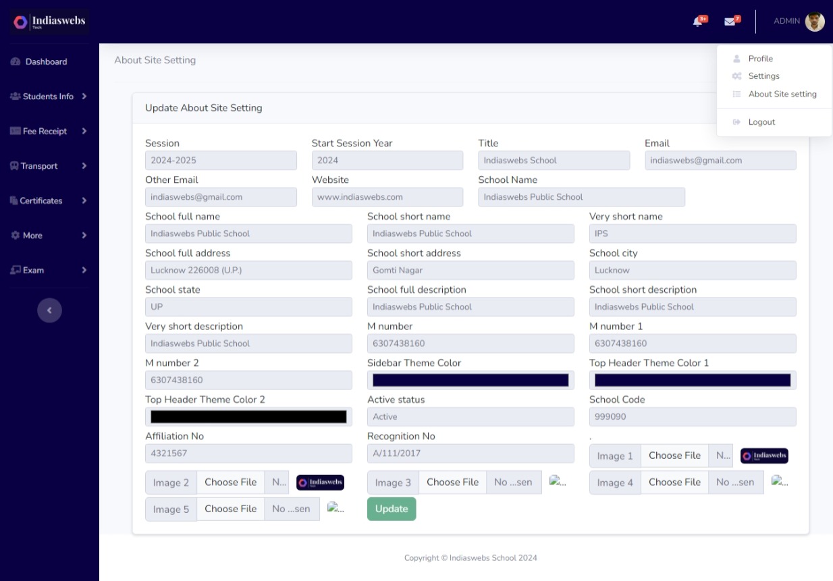The width and height of the screenshot is (833, 581).
Task: Click the School short address field
Action: tap(471, 271)
